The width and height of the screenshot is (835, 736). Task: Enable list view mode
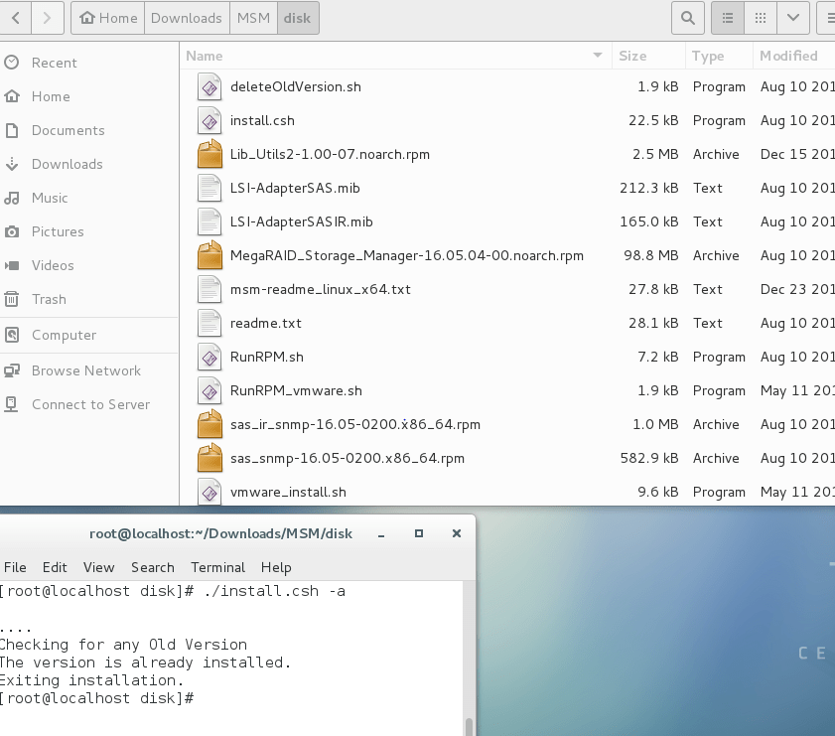point(727,17)
